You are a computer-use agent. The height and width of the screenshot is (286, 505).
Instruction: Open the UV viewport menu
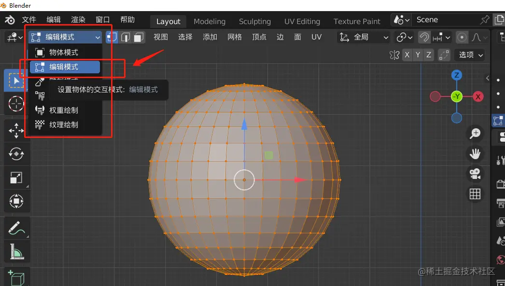(x=316, y=37)
